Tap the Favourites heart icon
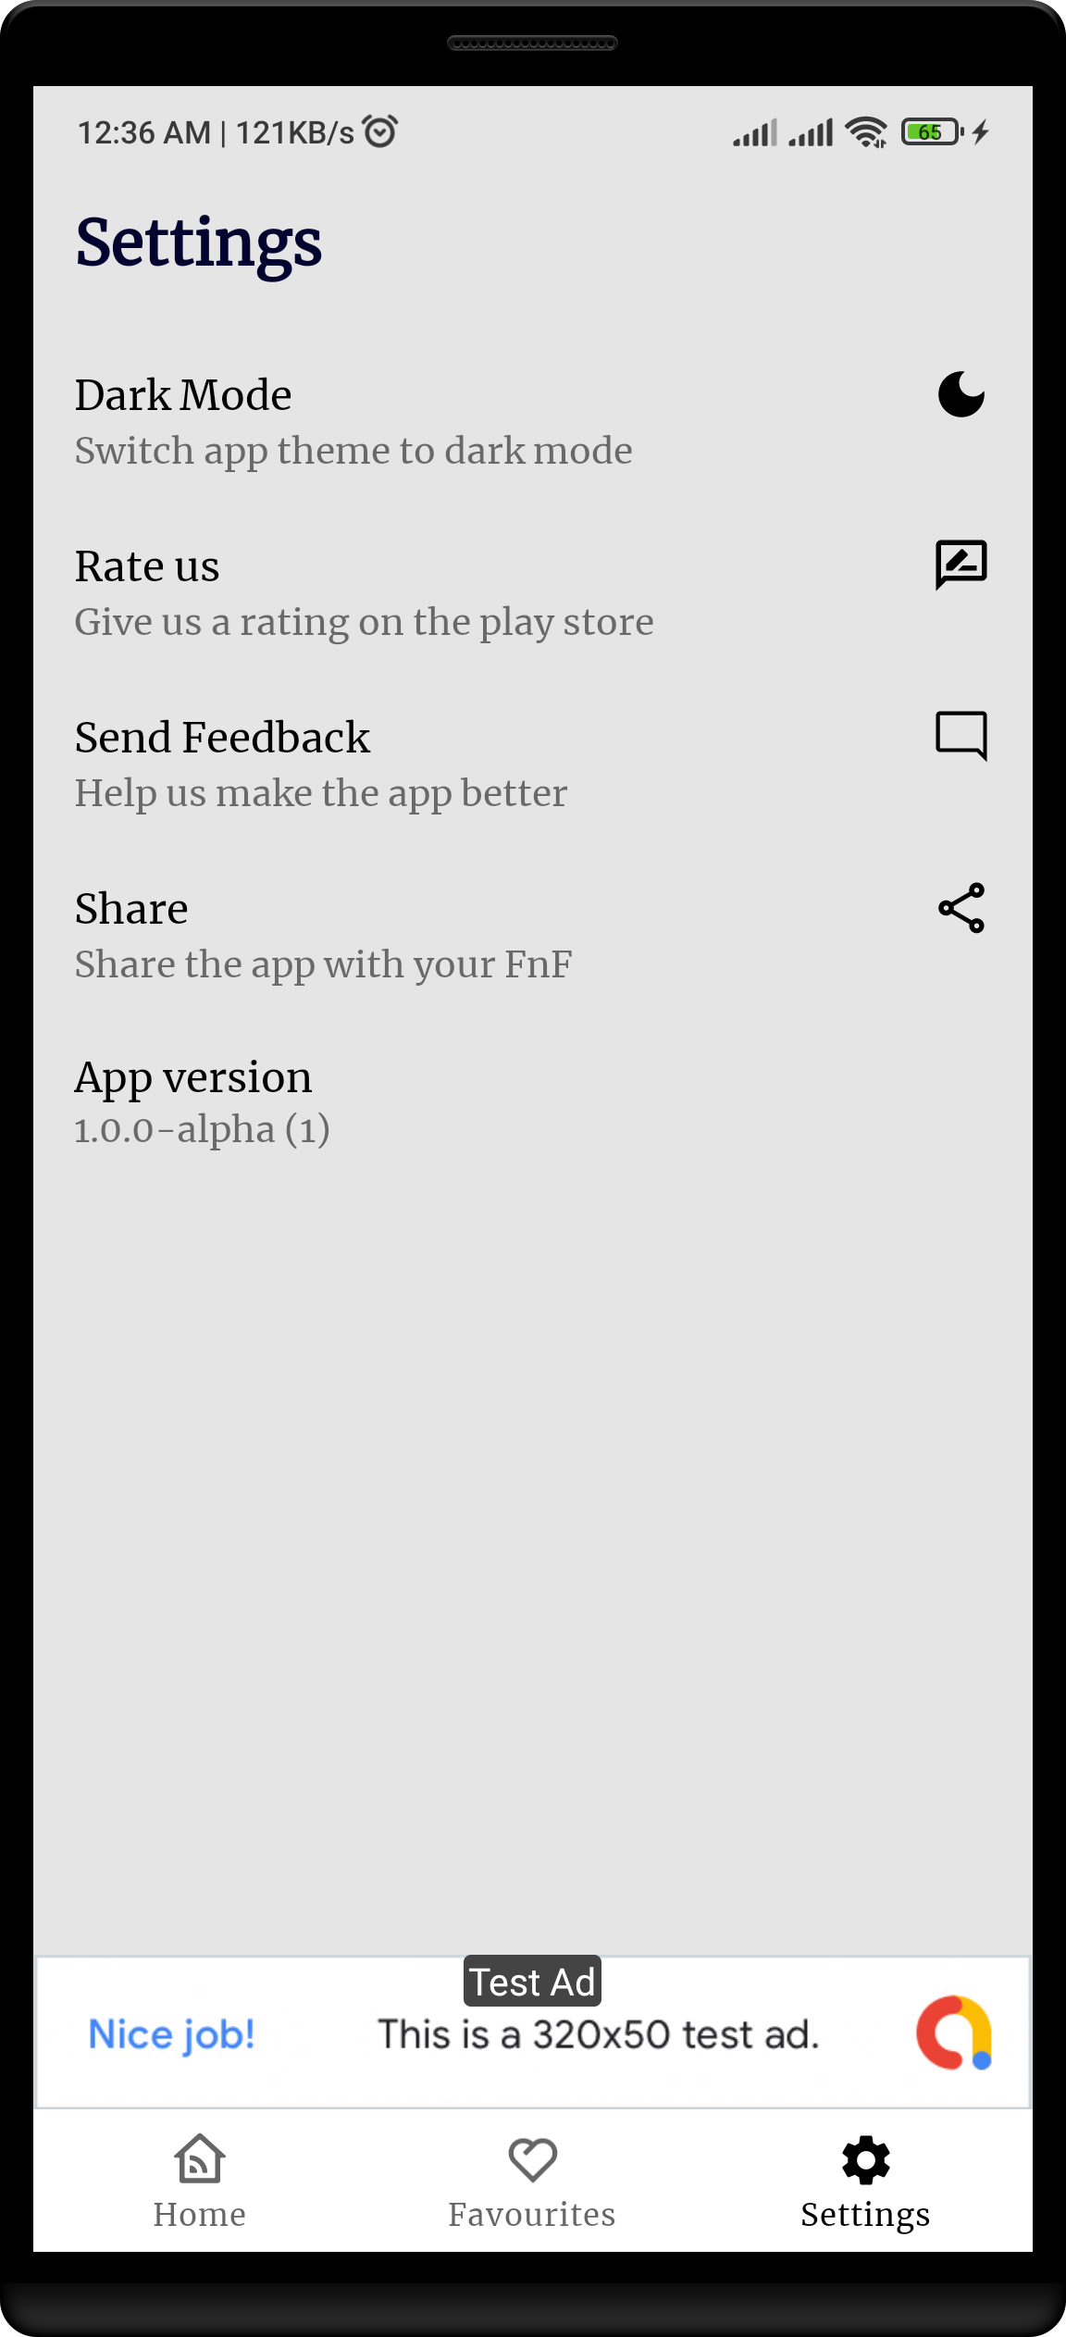Image resolution: width=1066 pixels, height=2337 pixels. (x=533, y=2159)
